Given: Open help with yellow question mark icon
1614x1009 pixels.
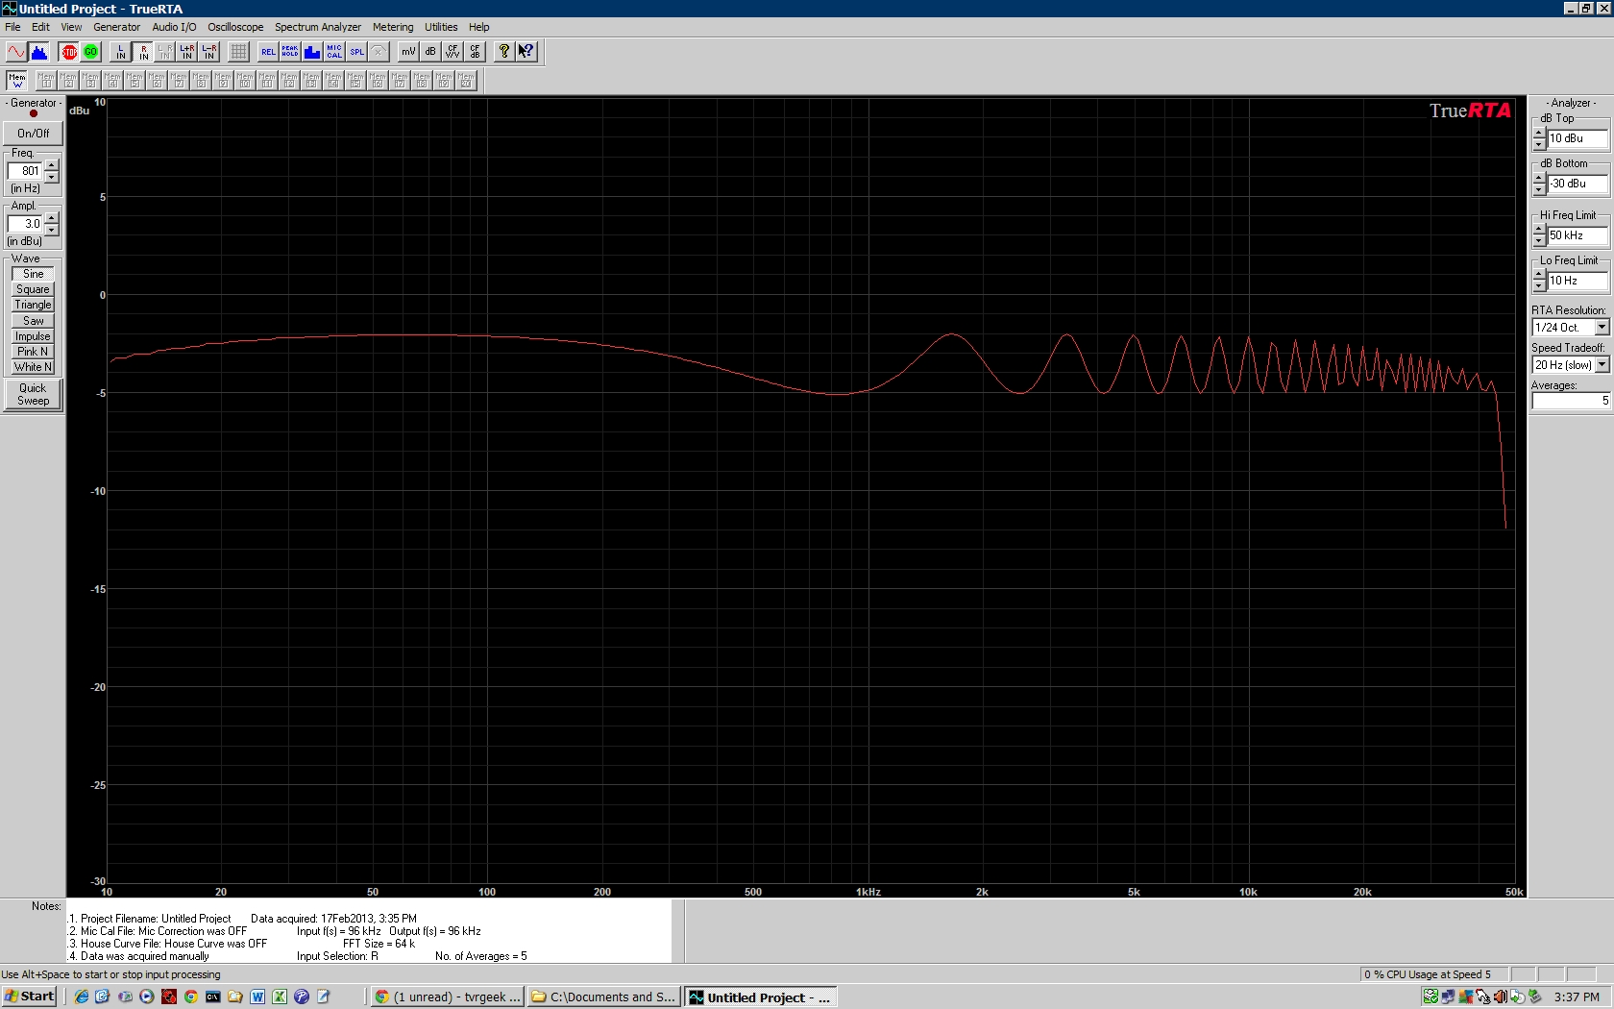Looking at the screenshot, I should (x=503, y=52).
